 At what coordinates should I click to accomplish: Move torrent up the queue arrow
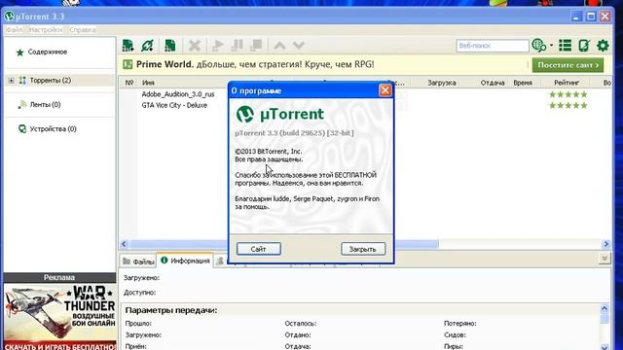pyautogui.click(x=279, y=46)
